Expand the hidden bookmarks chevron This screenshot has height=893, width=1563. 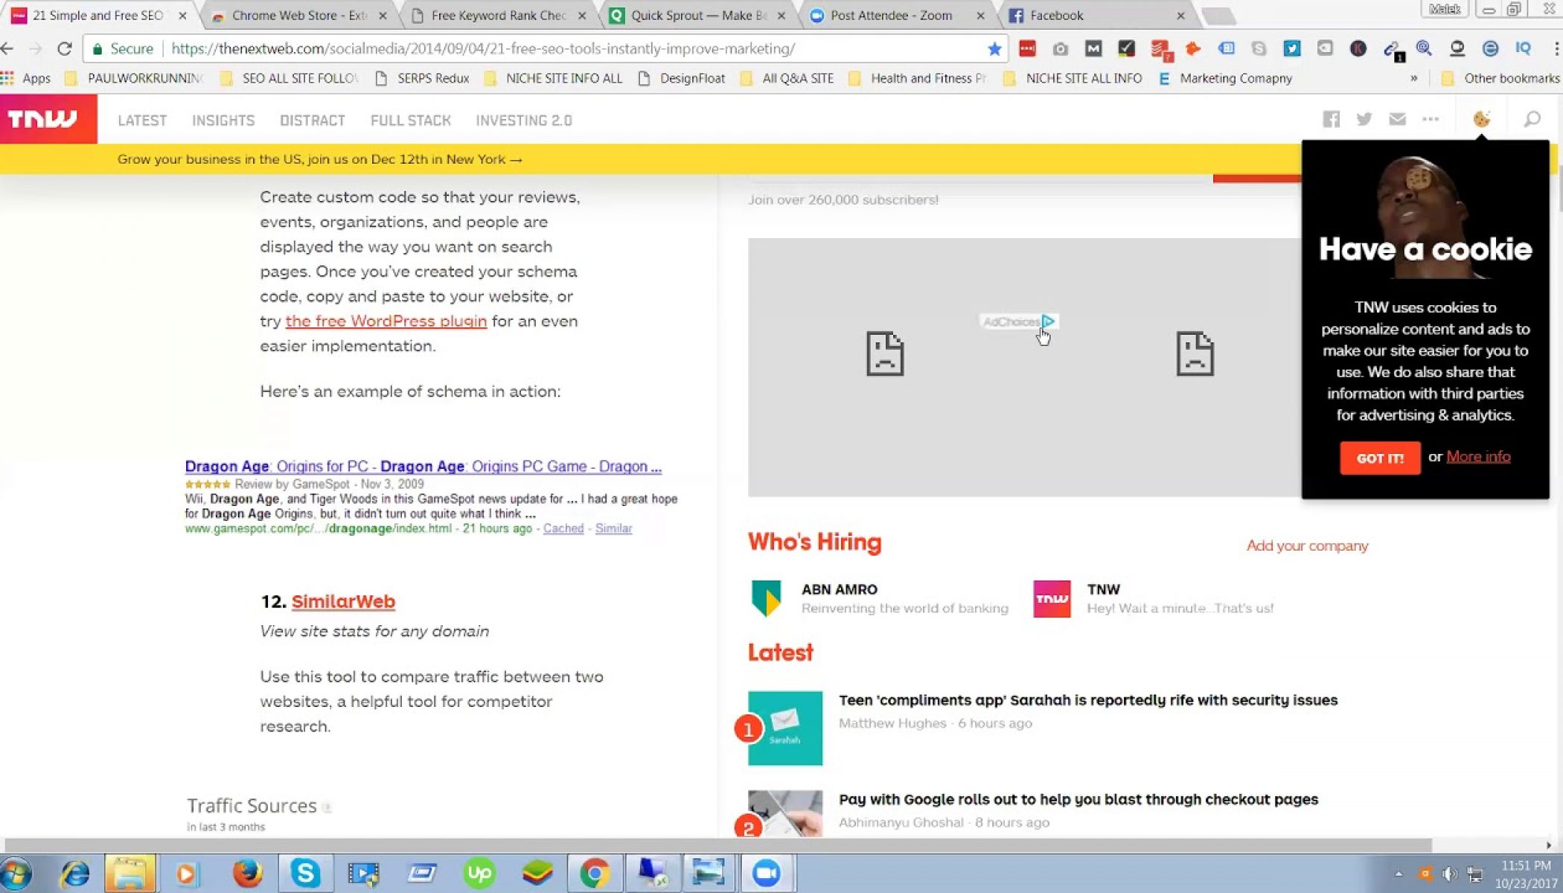click(1413, 78)
